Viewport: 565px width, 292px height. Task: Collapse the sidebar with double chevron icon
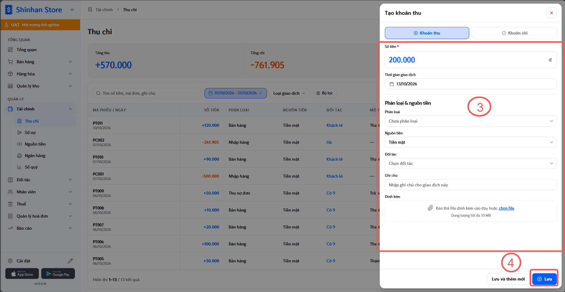coord(72,10)
